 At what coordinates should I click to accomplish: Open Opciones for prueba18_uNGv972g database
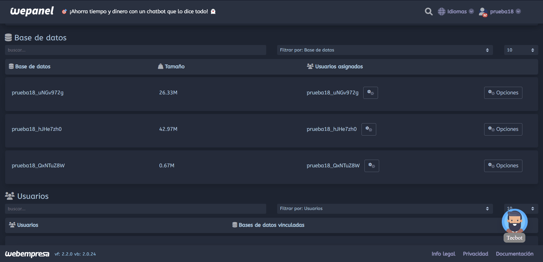coord(503,93)
